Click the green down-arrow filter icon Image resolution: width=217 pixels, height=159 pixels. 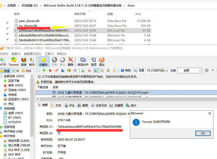click(44, 71)
